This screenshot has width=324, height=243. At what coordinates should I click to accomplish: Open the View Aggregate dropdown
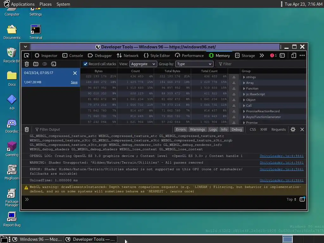point(143,64)
